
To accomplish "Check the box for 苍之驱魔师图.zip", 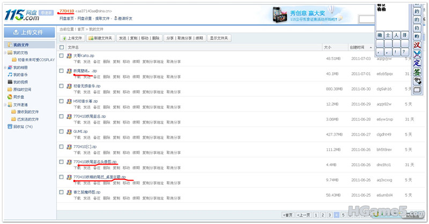I will point(62,192).
